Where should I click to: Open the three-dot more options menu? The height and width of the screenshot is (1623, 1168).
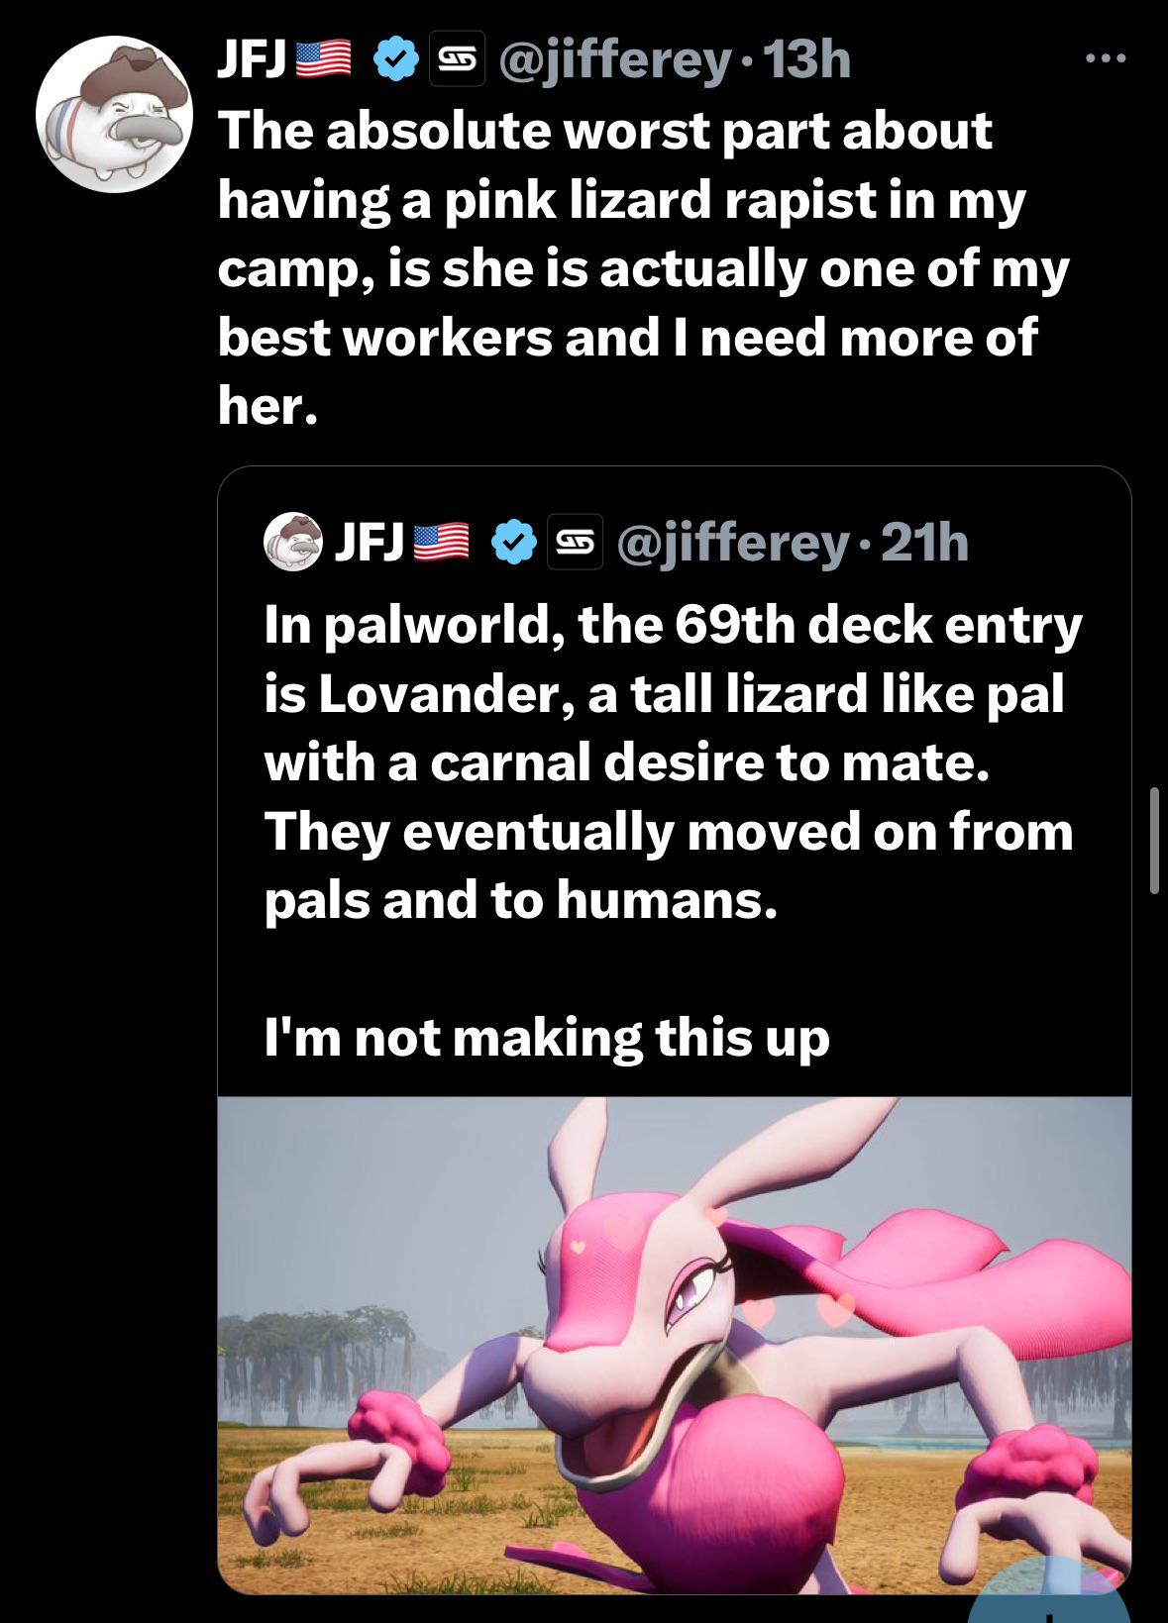(x=1106, y=60)
